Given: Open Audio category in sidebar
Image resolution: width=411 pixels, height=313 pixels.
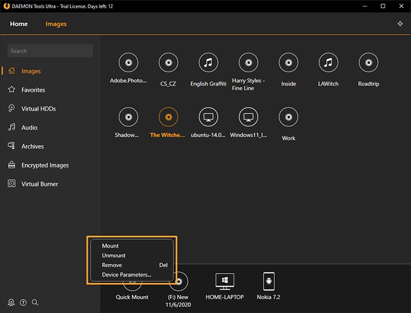Looking at the screenshot, I should pos(29,127).
